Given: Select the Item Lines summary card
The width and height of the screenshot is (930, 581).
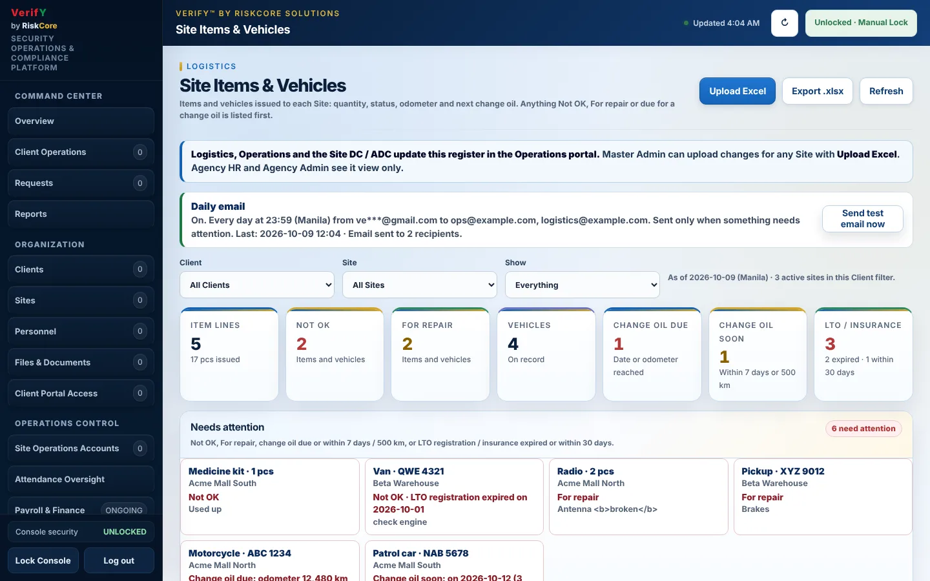Looking at the screenshot, I should tap(229, 354).
